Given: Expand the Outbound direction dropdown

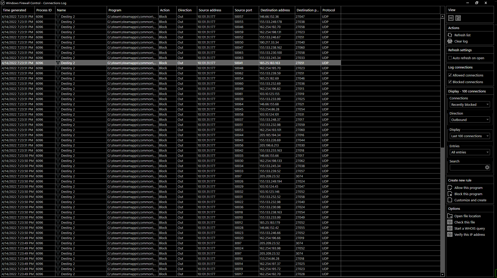Looking at the screenshot, I should [470, 120].
